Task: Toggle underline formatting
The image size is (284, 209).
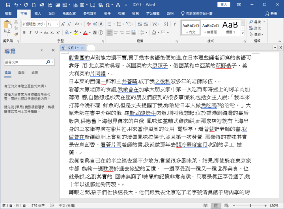Action: pyautogui.click(x=36, y=33)
